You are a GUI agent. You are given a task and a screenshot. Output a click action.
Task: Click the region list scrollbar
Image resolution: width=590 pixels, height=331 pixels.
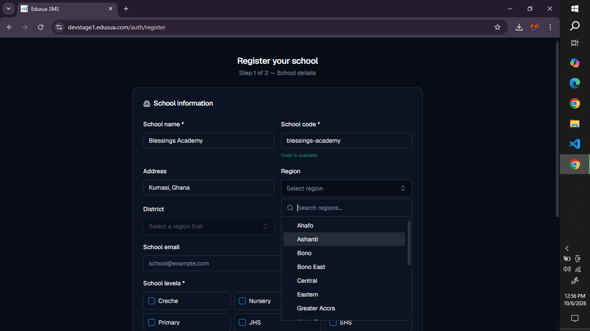(409, 243)
